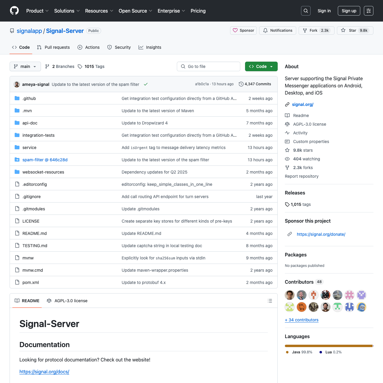
Task: Open the Product dropdown menu
Action: (x=37, y=11)
